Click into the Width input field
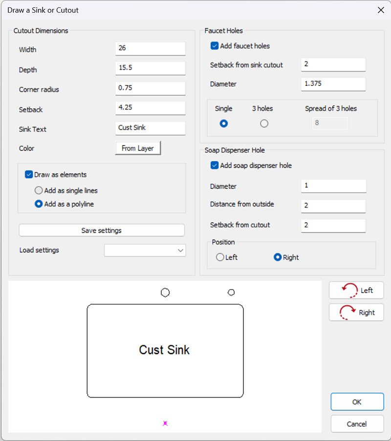Image resolution: width=391 pixels, height=441 pixels. pos(151,49)
